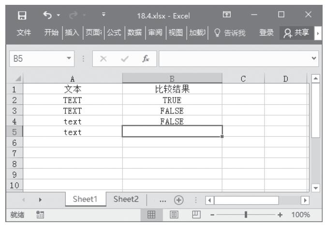Screen dimensions: 326x225
Task: Click the zoom slider handle
Action: tap(247, 214)
